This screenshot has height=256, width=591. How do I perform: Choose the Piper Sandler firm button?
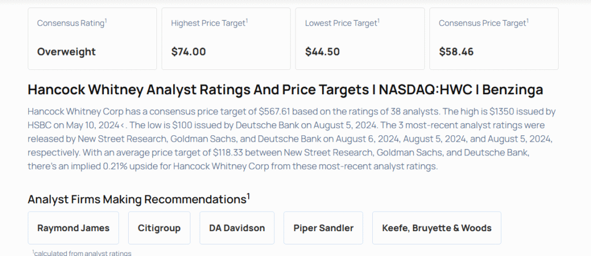(323, 228)
